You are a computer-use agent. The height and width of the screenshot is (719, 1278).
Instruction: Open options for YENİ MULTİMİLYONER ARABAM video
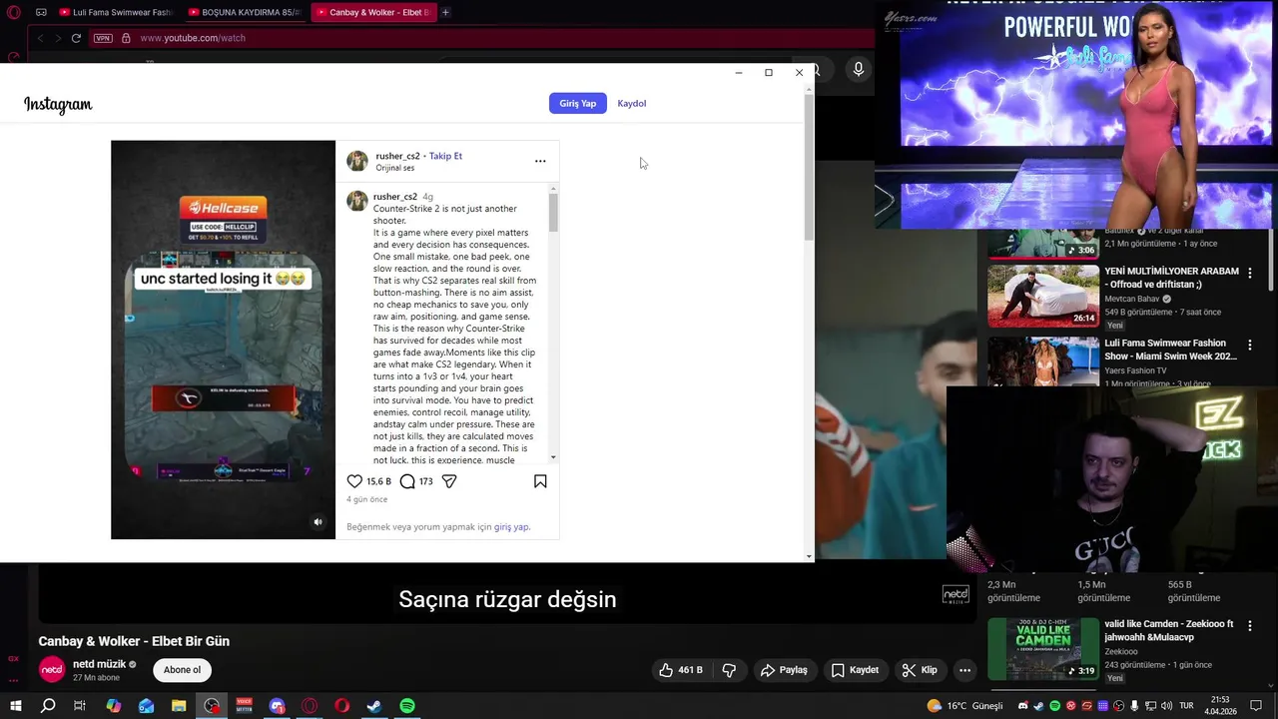click(x=1250, y=273)
